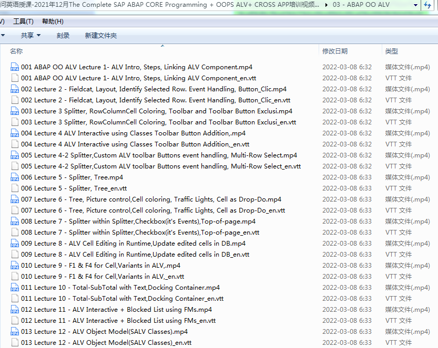Click file icon of 010 Lecture 9 en.vtt
The height and width of the screenshot is (348, 438).
point(15,276)
